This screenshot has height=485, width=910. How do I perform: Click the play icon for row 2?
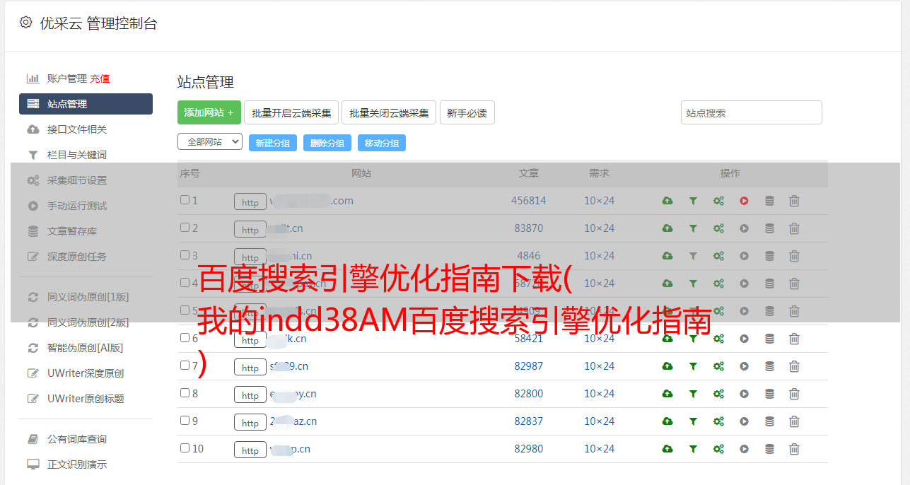coord(744,228)
